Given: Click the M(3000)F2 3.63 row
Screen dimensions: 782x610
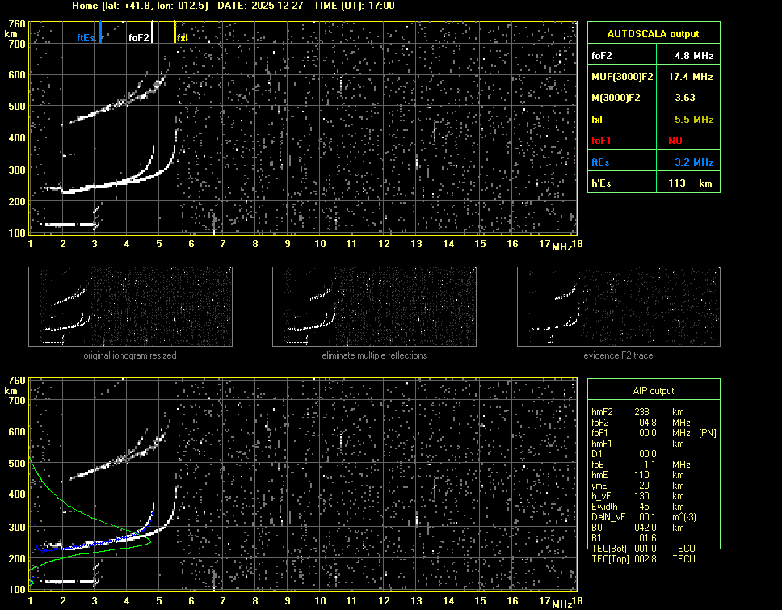Looking at the screenshot, I should [x=653, y=98].
